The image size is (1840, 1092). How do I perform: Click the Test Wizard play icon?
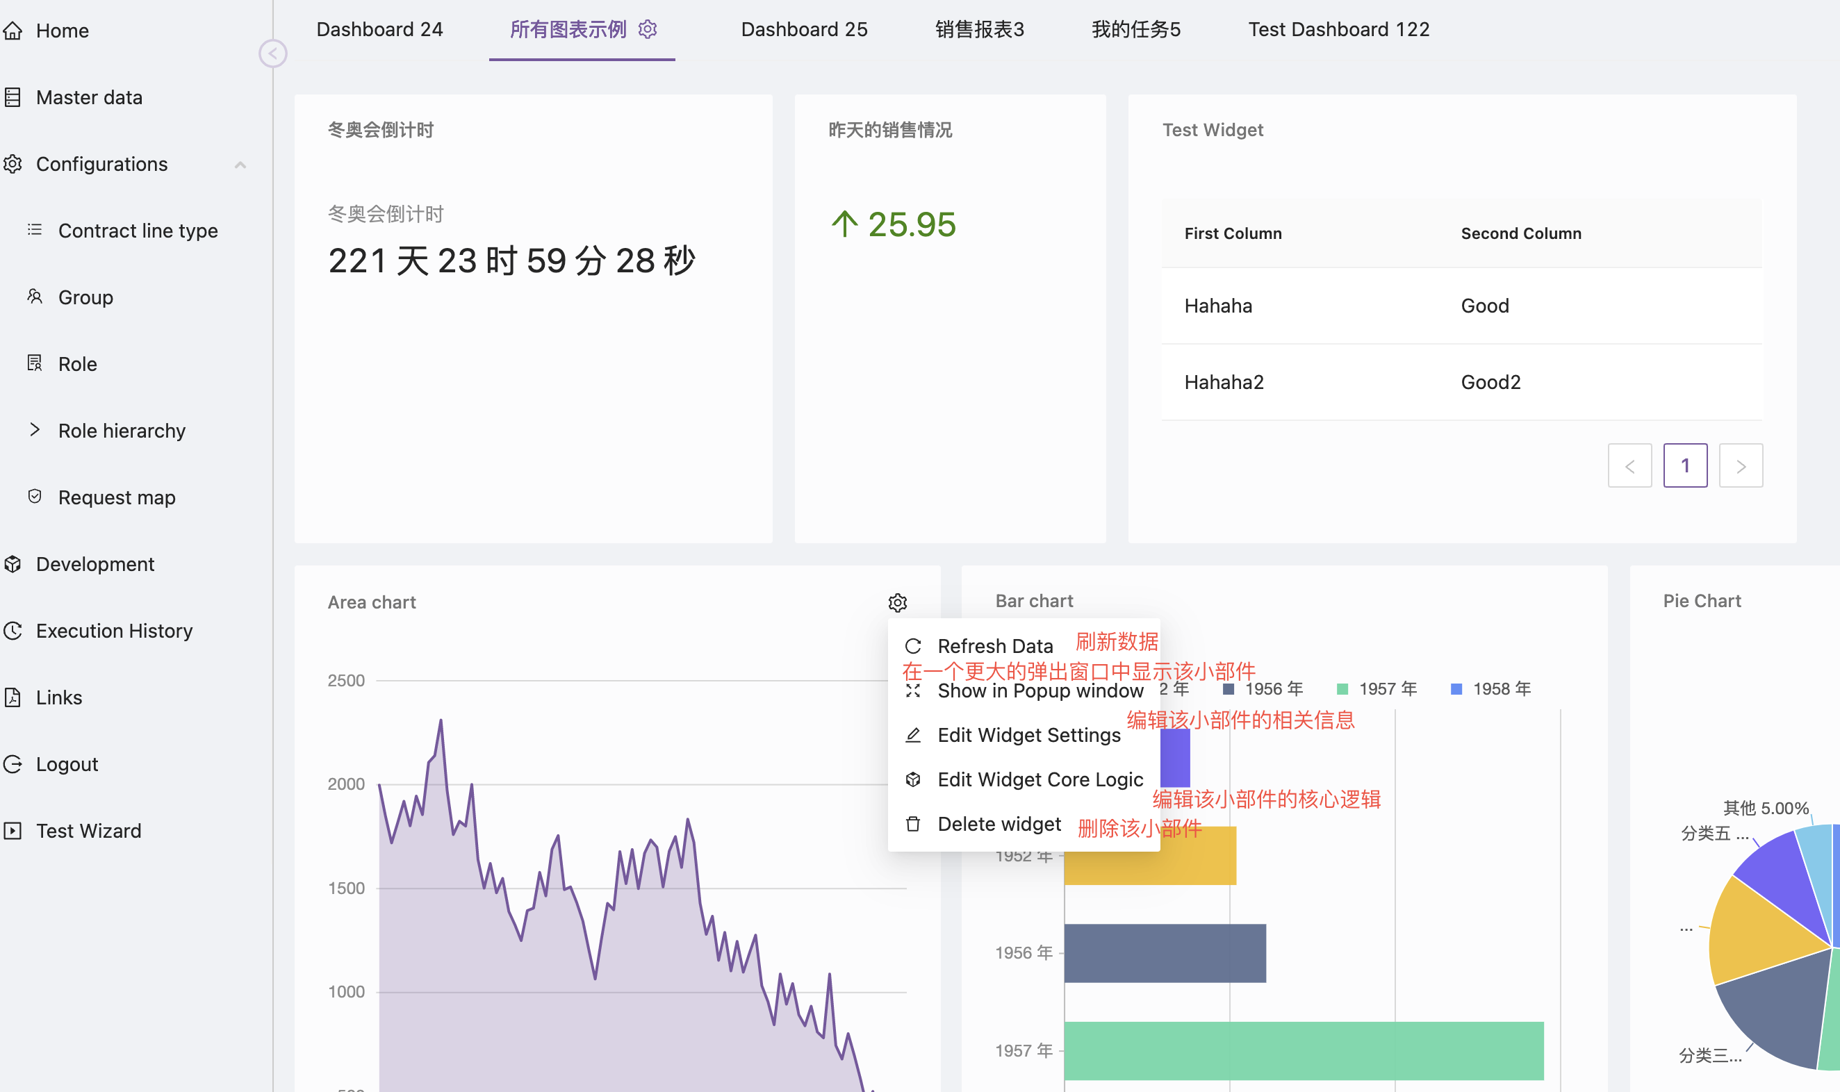pyautogui.click(x=13, y=831)
